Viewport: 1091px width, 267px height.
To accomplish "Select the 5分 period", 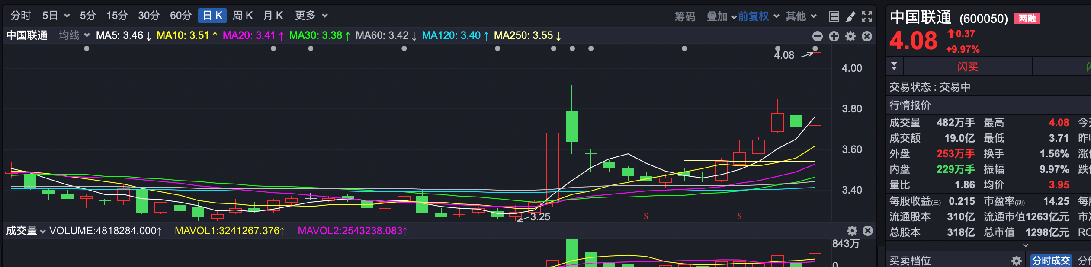I will 88,16.
